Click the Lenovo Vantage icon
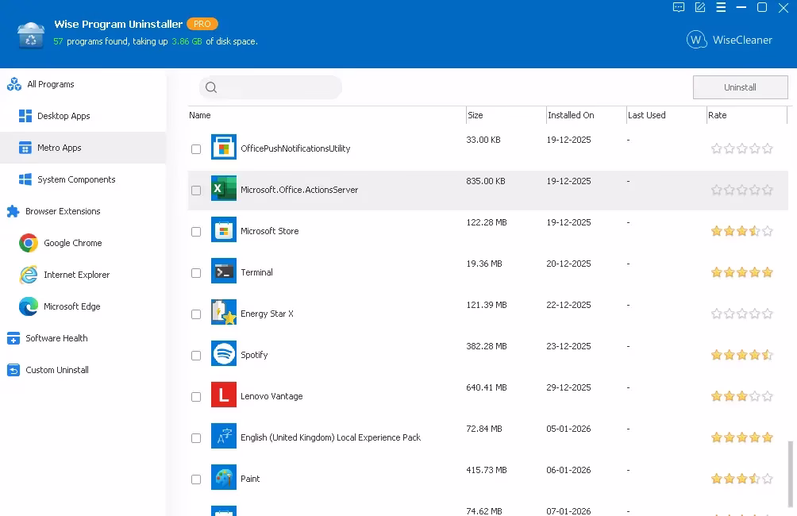 [x=224, y=395]
